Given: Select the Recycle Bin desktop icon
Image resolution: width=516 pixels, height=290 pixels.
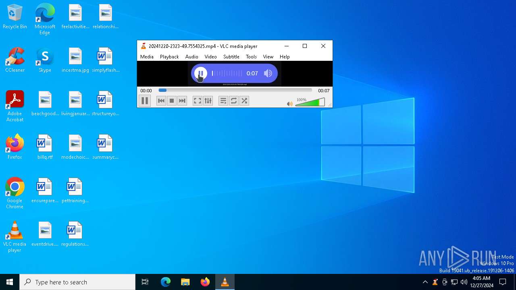Looking at the screenshot, I should coord(15,17).
